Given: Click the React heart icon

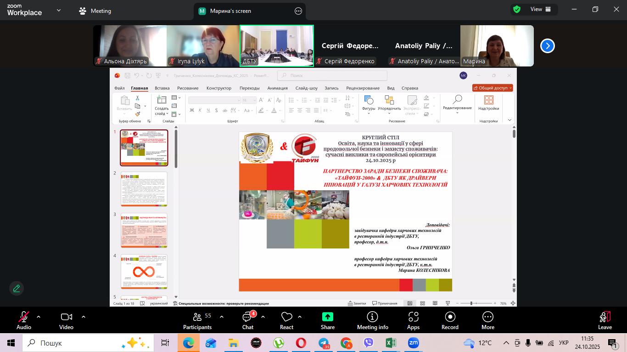Looking at the screenshot, I should click(286, 317).
